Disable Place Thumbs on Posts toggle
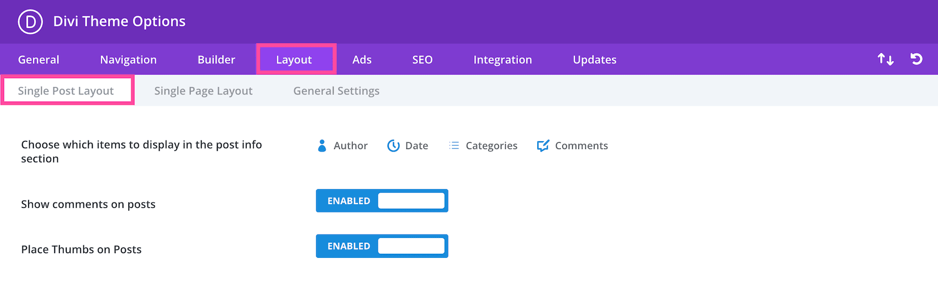The height and width of the screenshot is (286, 938). (382, 246)
